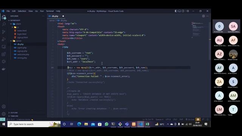The width and height of the screenshot is (242, 136).
Task: Open the Go menu
Action: tap(36, 11)
